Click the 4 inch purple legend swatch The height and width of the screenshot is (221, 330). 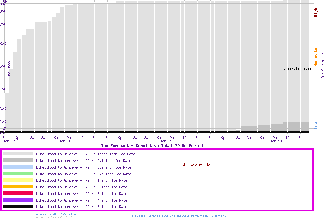(18, 200)
